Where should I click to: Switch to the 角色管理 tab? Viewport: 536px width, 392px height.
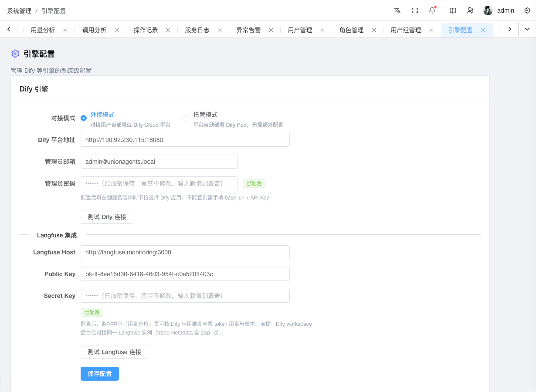(352, 30)
